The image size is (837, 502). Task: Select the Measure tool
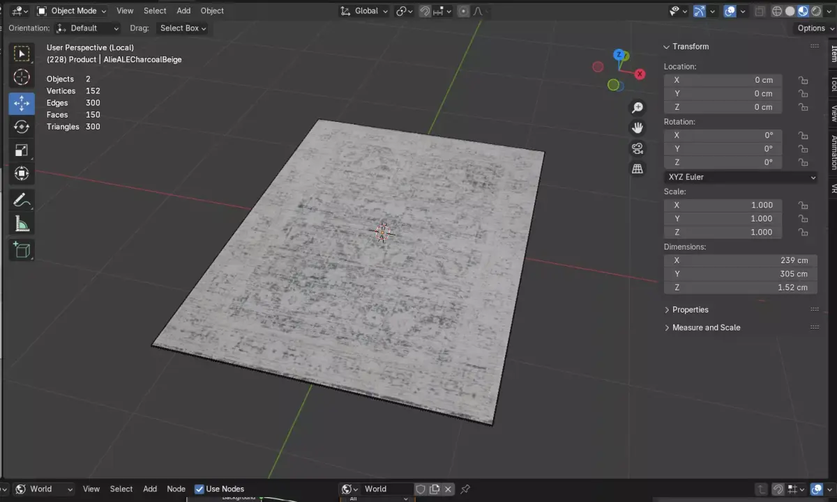click(22, 223)
